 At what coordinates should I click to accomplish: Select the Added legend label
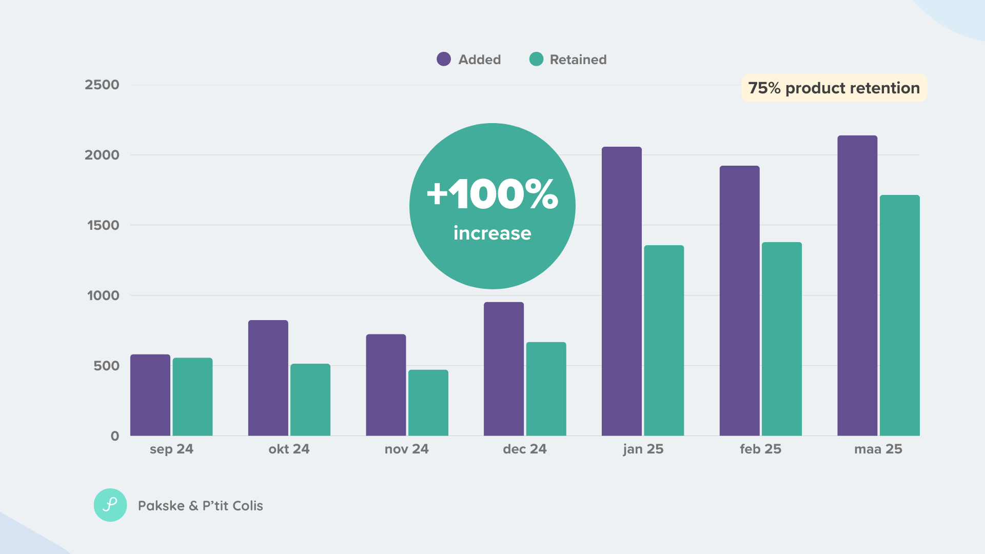pyautogui.click(x=480, y=60)
